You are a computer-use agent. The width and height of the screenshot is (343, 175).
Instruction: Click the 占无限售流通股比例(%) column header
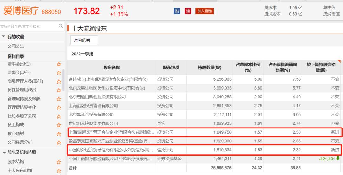[283, 67]
